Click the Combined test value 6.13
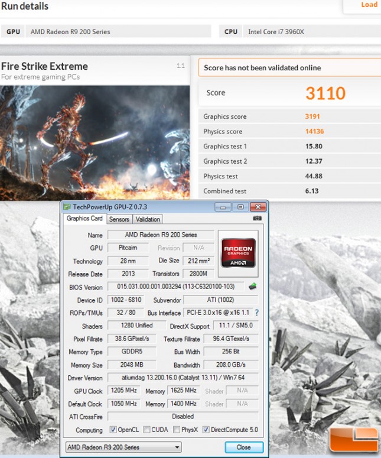381x458 pixels. [x=312, y=191]
